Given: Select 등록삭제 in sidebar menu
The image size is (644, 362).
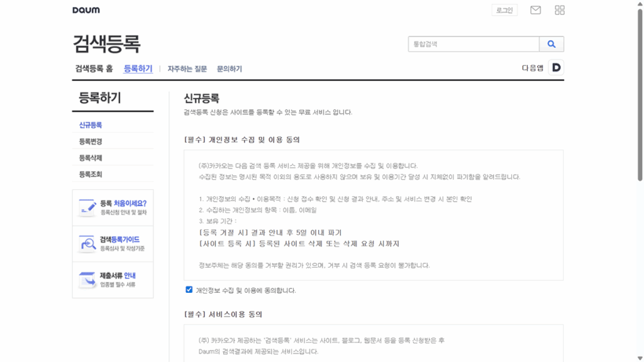Looking at the screenshot, I should (91, 158).
